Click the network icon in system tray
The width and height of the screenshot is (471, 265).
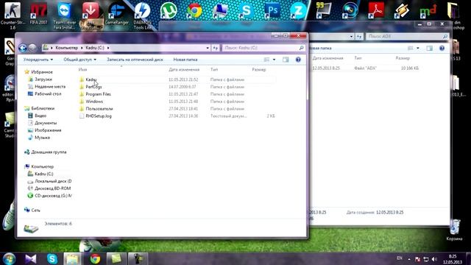coord(426,259)
